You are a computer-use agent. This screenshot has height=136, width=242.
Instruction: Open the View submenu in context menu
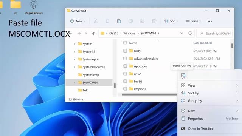(x=210, y=85)
